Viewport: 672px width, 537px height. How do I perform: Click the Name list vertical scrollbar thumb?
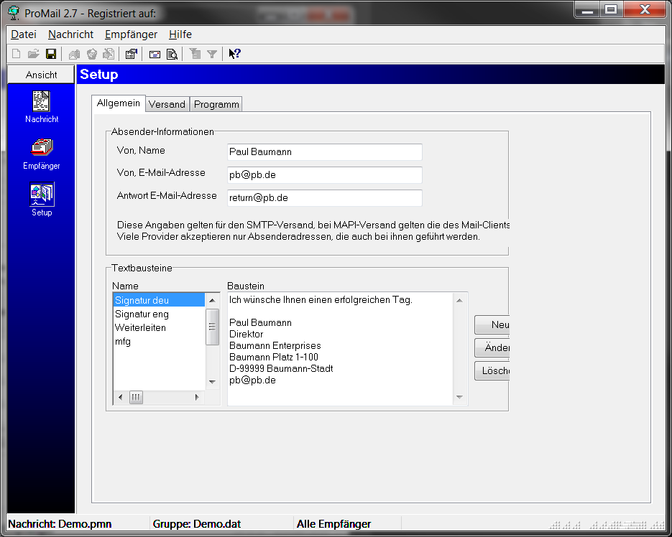212,327
